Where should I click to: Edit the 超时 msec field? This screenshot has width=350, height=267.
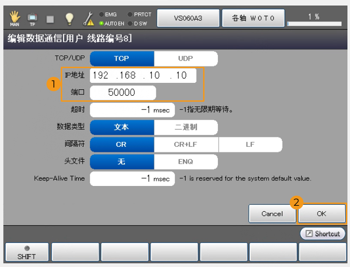click(x=132, y=110)
